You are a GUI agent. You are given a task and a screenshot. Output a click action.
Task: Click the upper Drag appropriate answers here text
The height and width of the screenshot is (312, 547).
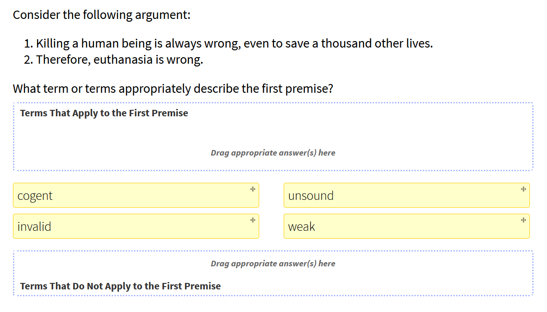273,152
